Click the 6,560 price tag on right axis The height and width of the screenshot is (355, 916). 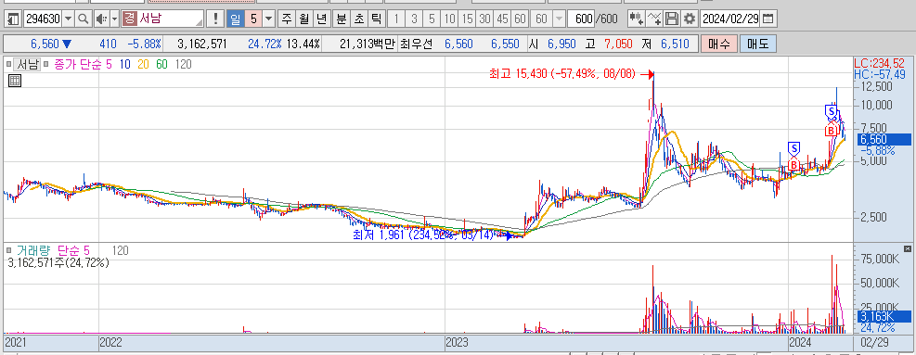click(x=884, y=139)
